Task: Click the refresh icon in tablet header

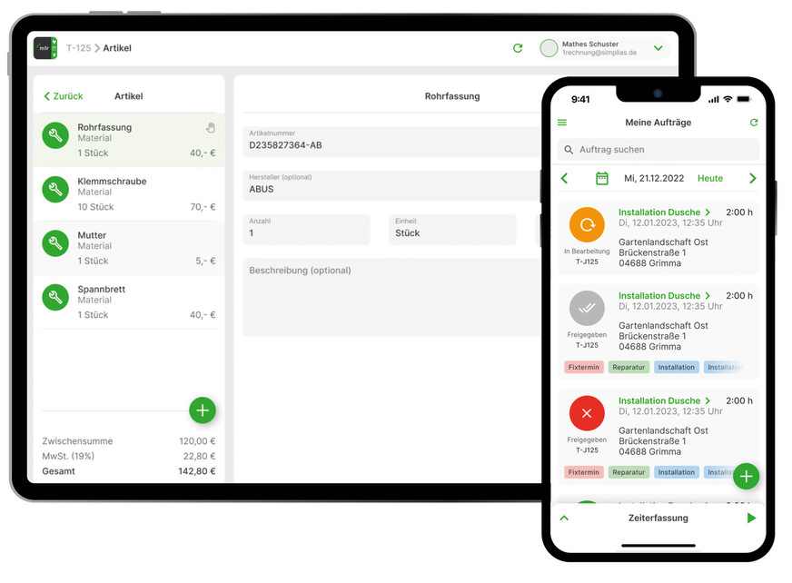Action: 518,48
